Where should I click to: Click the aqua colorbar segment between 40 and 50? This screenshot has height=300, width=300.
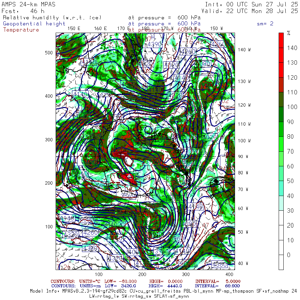[x=281, y=188]
